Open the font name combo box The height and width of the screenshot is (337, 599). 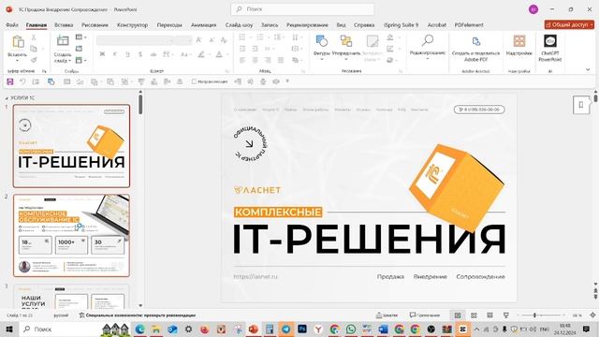click(135, 39)
